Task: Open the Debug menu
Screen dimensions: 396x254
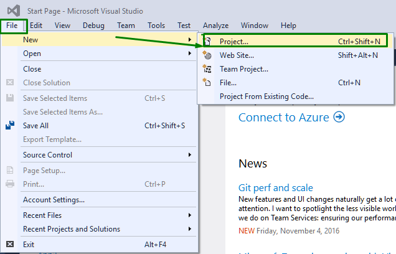Action: pyautogui.click(x=93, y=26)
